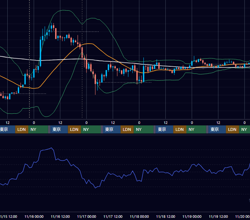The width and height of the screenshot is (250, 220).
Task: Select the 東京 session block on 11/17
Action: pos(112,129)
